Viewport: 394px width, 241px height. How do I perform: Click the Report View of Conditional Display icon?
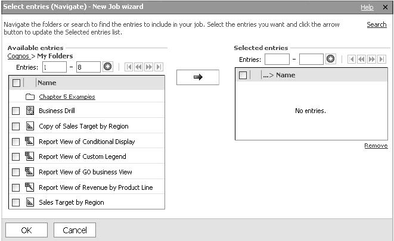[x=29, y=141]
